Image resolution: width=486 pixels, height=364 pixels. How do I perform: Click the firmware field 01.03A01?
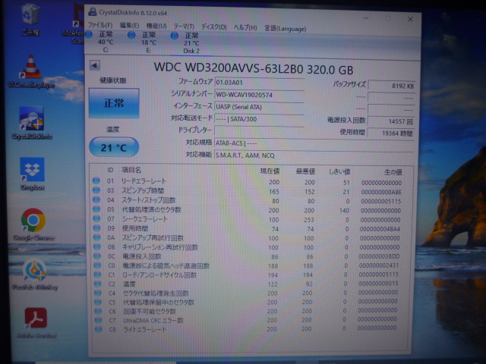pos(259,83)
